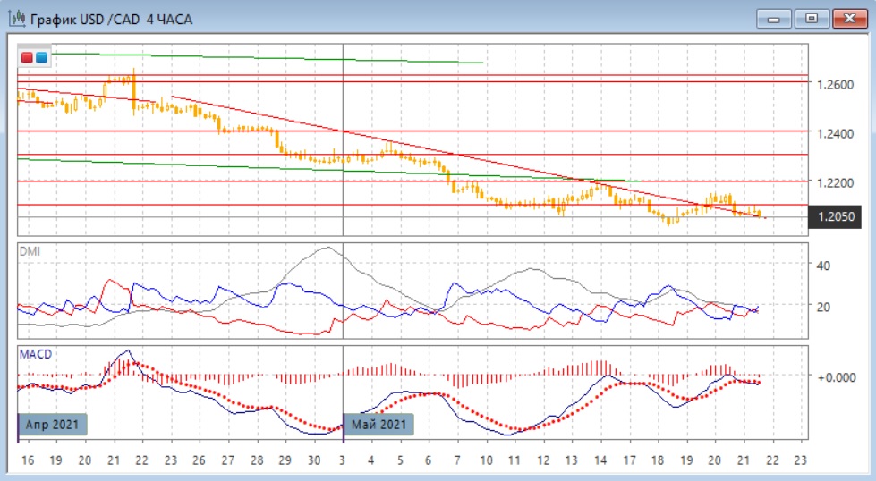Click the 1.2200 price axis label
This screenshot has height=481, width=876.
pyautogui.click(x=834, y=182)
